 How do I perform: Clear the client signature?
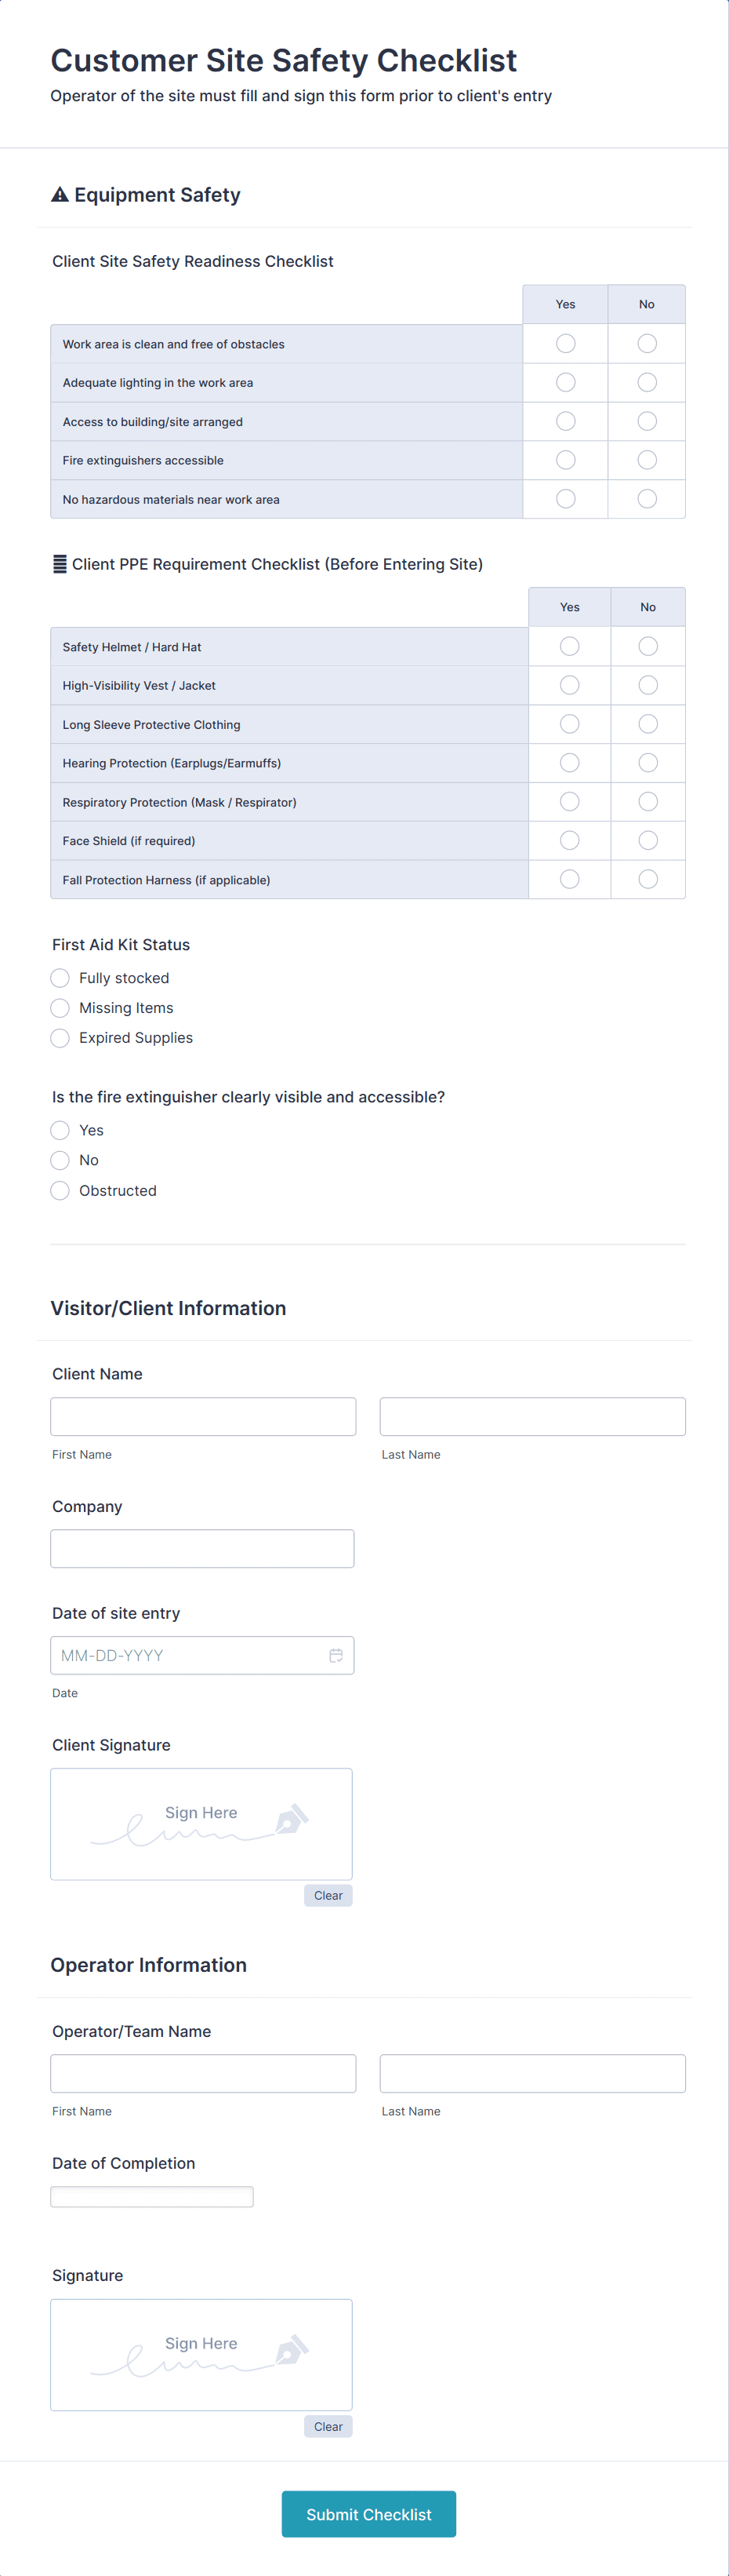(x=328, y=1895)
